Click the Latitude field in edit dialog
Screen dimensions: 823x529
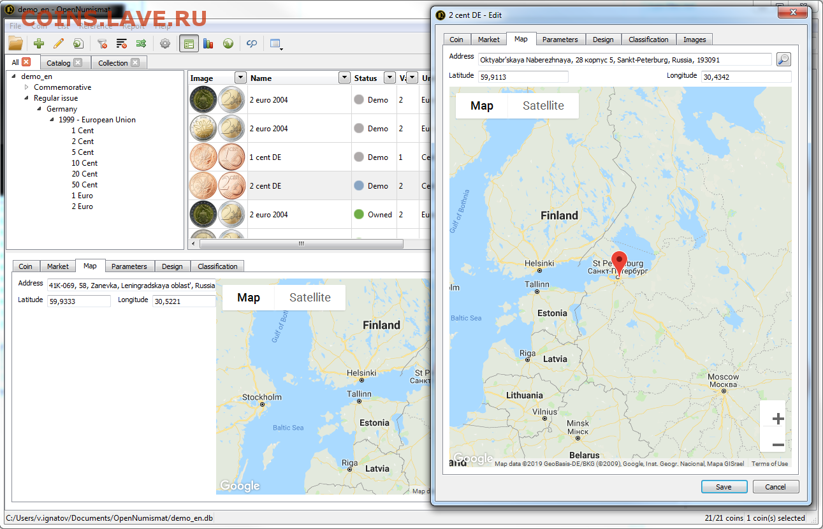[523, 76]
